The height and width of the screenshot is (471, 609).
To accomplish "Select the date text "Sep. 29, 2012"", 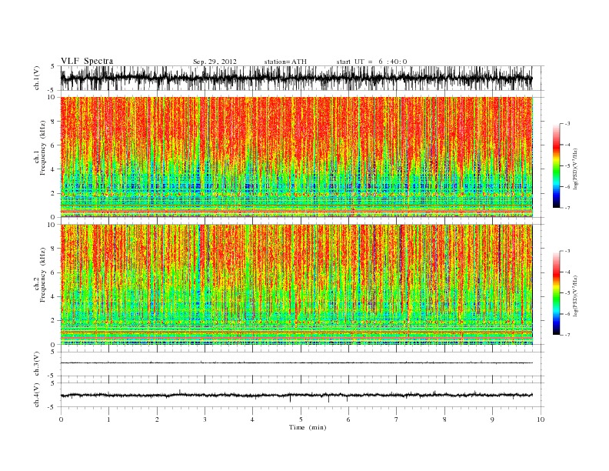I will coord(215,62).
